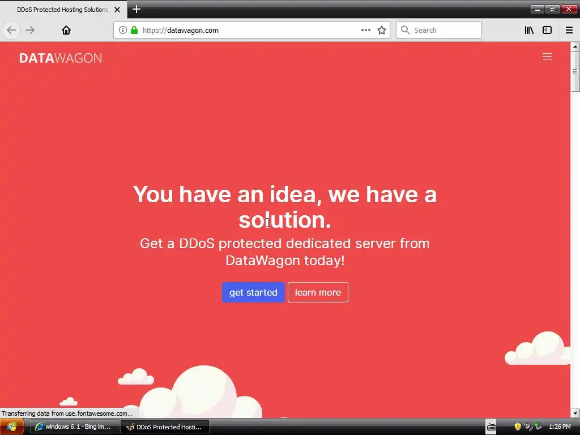Click the system clock showing 1:26 PM
Image resolution: width=580 pixels, height=435 pixels.
[x=560, y=427]
